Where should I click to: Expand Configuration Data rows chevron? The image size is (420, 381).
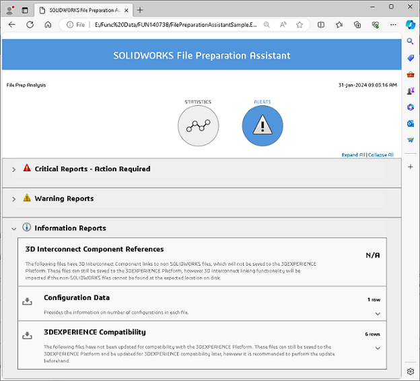click(x=378, y=314)
